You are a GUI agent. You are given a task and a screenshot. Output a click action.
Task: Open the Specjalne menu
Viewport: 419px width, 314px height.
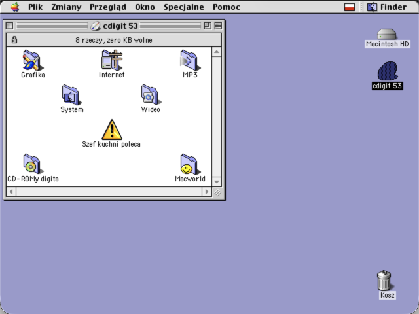click(184, 7)
